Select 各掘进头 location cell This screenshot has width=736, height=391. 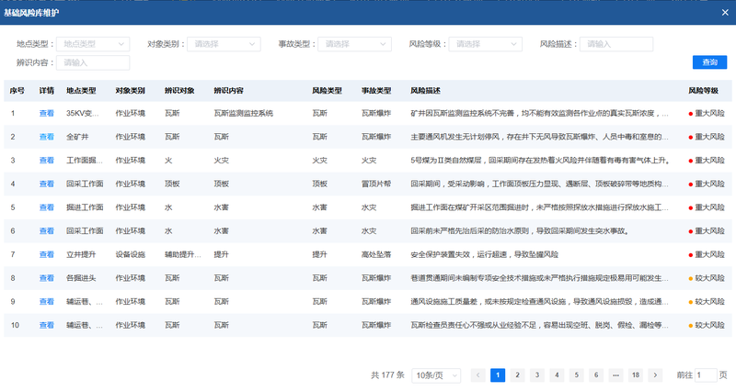point(81,278)
